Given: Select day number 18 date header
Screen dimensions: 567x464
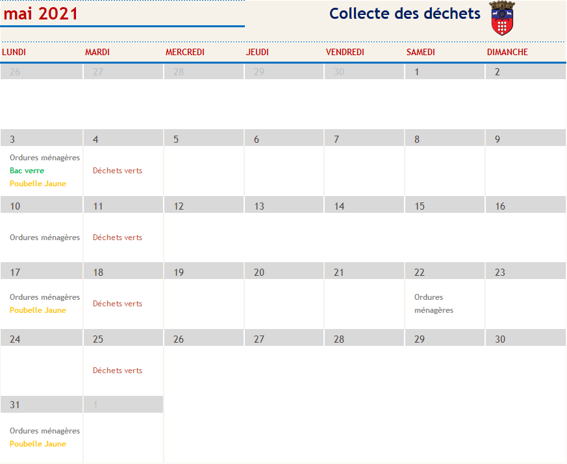Looking at the screenshot, I should click(x=123, y=271).
